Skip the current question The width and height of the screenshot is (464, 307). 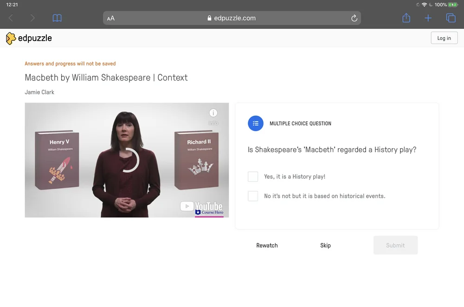point(325,245)
